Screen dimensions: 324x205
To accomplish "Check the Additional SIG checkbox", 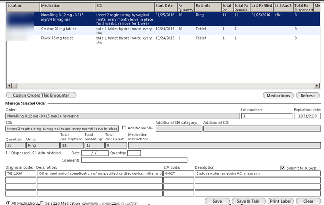I will coord(124,128).
